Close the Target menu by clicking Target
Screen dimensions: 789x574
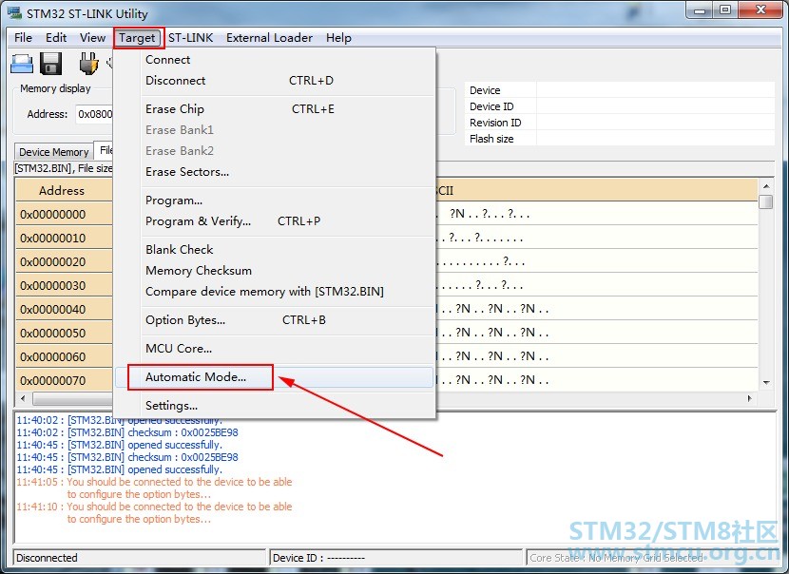tap(138, 38)
